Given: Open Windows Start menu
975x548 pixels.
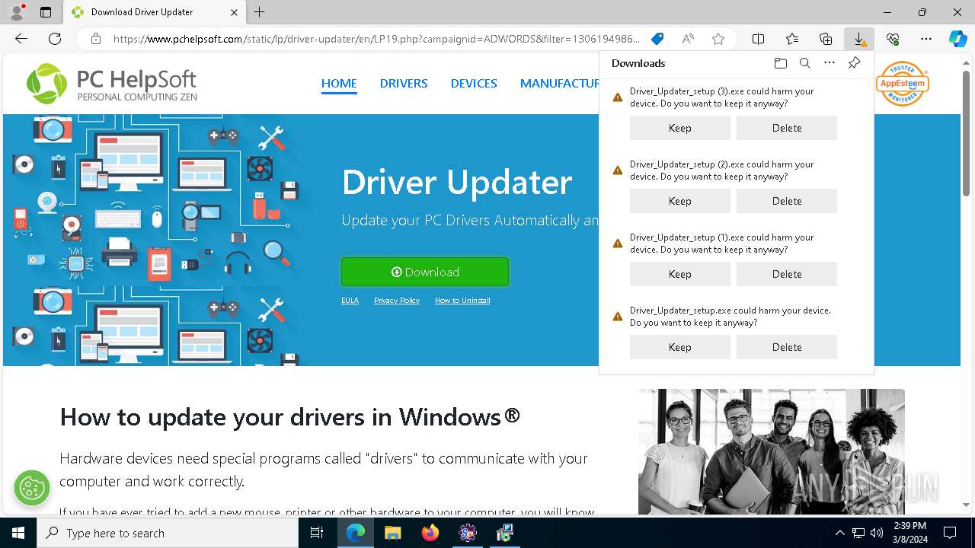Looking at the screenshot, I should point(18,533).
